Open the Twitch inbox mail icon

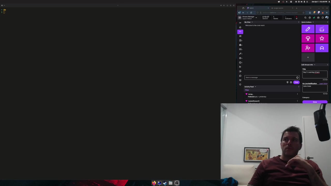(x=318, y=18)
